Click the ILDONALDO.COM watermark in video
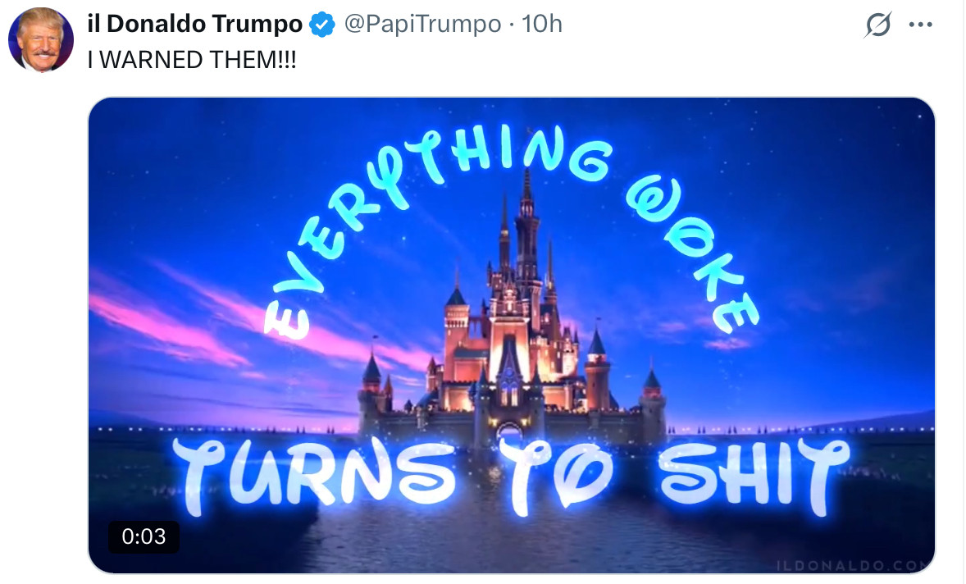Image resolution: width=966 pixels, height=584 pixels. pos(854,565)
